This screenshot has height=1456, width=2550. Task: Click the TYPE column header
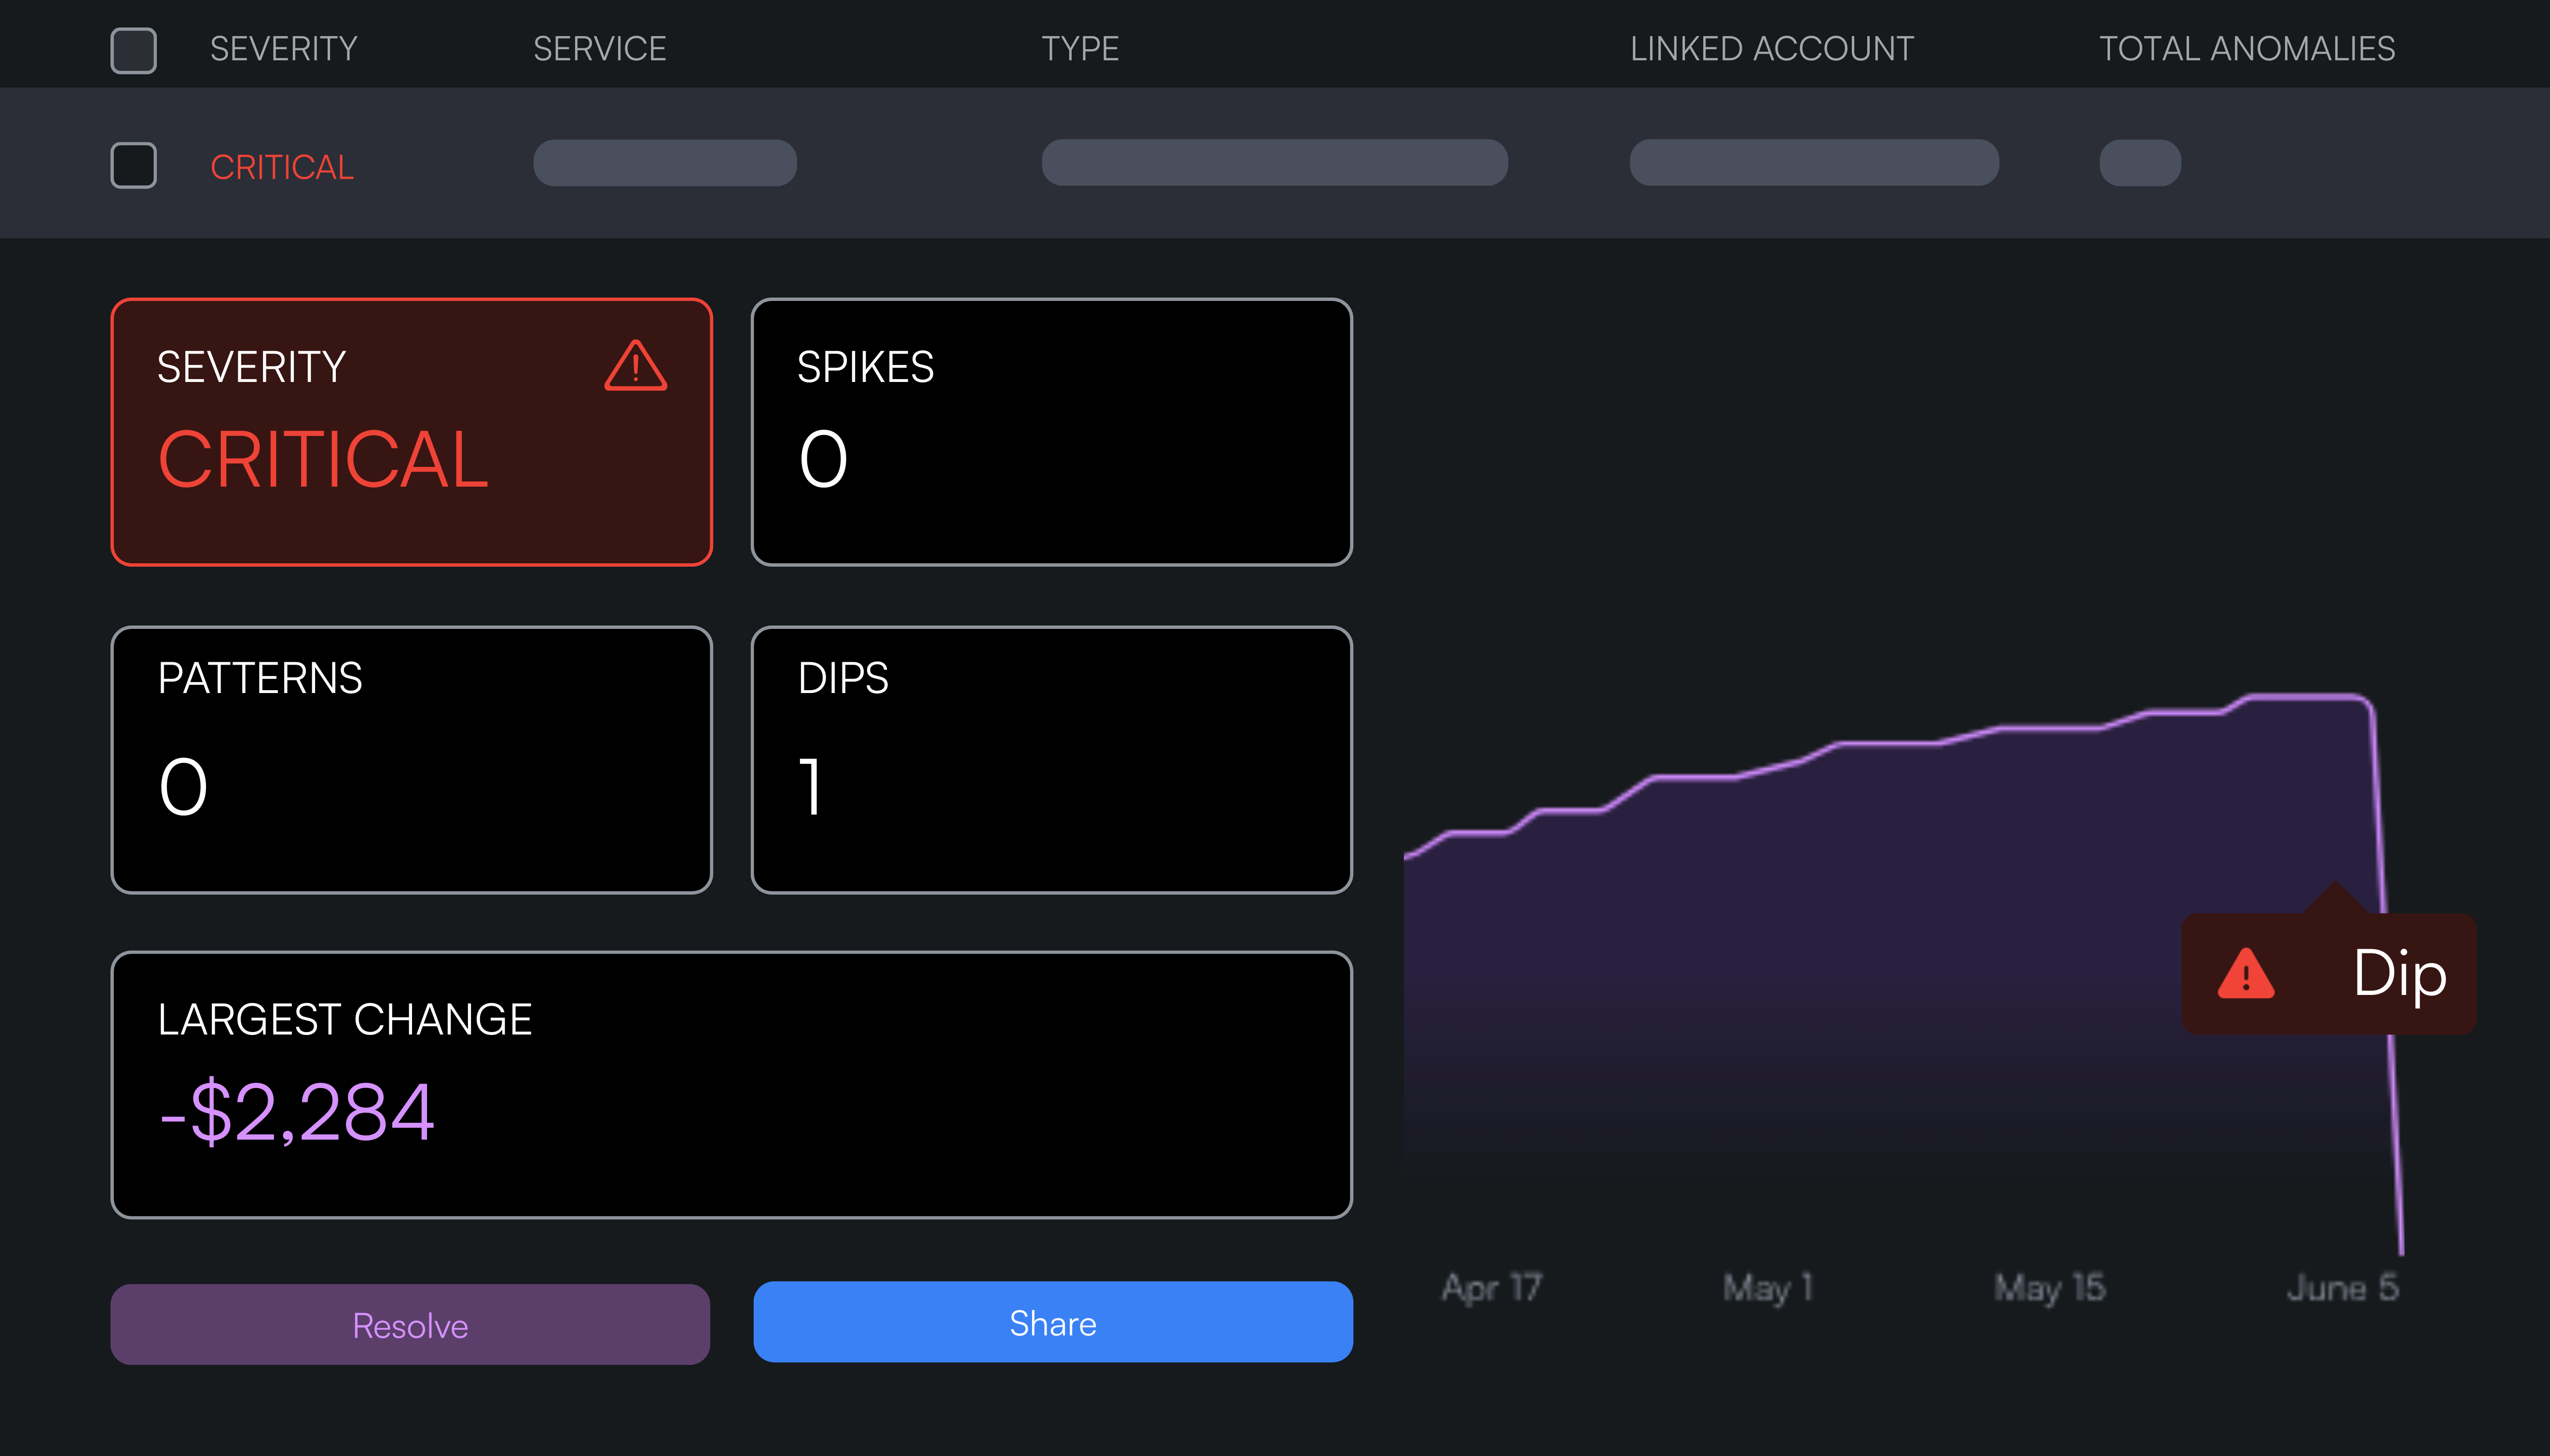pos(1079,49)
